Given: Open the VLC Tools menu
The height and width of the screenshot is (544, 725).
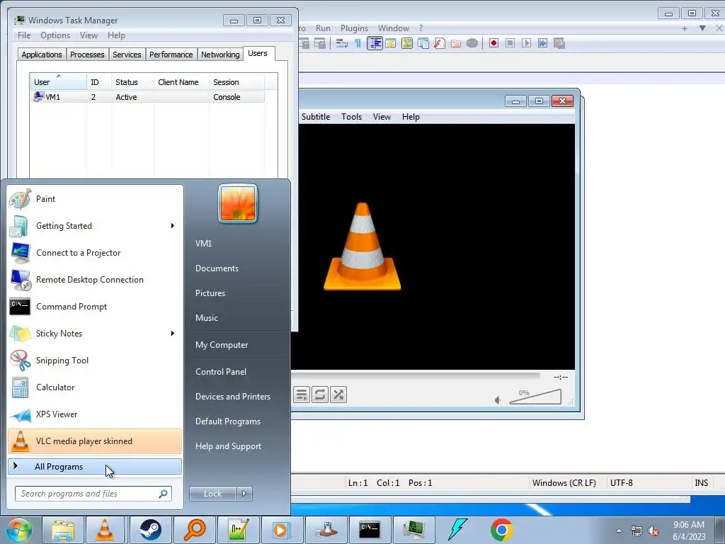Looking at the screenshot, I should [x=351, y=117].
